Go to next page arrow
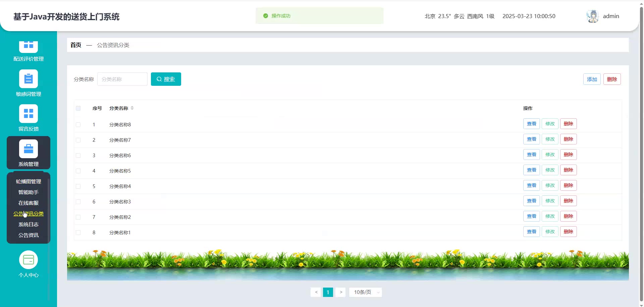This screenshot has height=307, width=644. point(340,292)
